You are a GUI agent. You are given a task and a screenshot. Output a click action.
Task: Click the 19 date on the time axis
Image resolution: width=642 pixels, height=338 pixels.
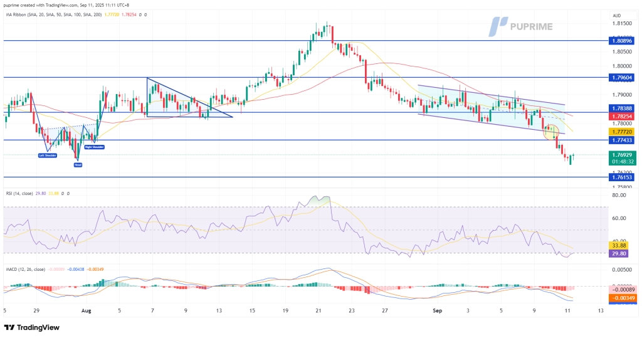(285, 311)
